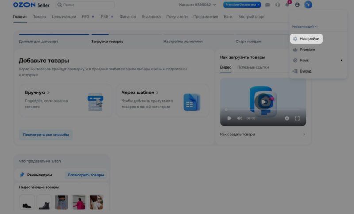The width and height of the screenshot is (354, 214).
Task: Click the blue star avatar icon
Action: [x=308, y=5]
